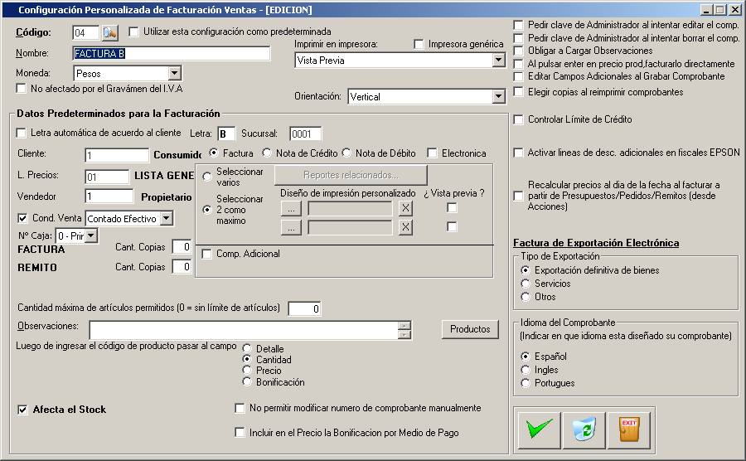Uncheck the Cond. Venta checkbox

22,218
